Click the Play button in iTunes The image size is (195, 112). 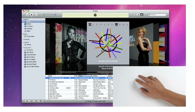coord(32,15)
